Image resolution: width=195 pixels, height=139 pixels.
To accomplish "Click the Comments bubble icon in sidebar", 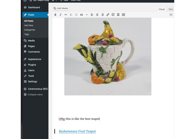I will pos(25,52).
